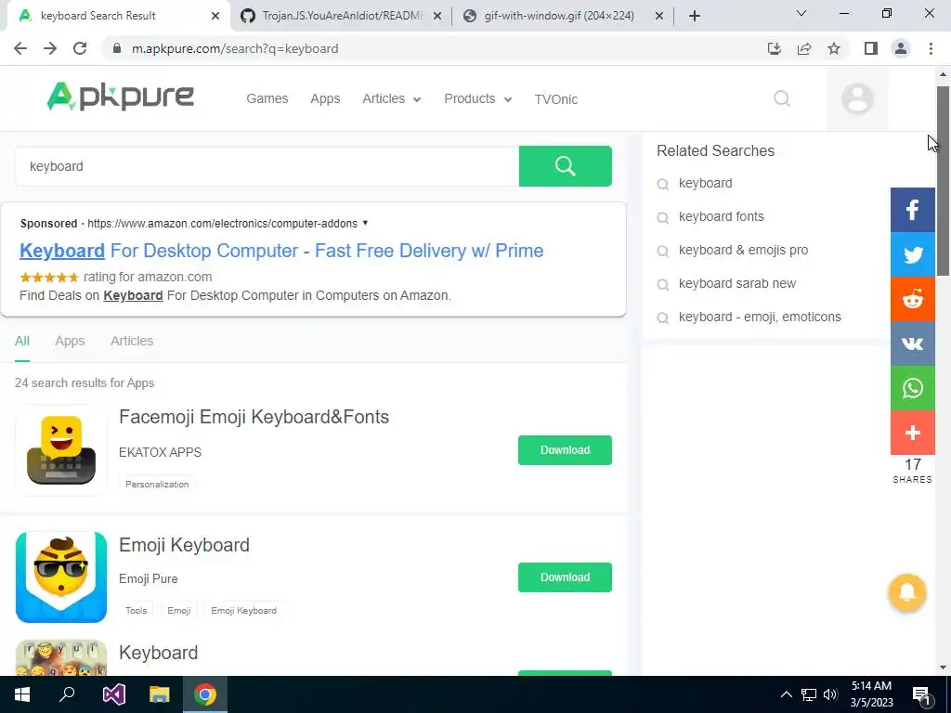View site info padlock icon
951x713 pixels.
pyautogui.click(x=117, y=48)
